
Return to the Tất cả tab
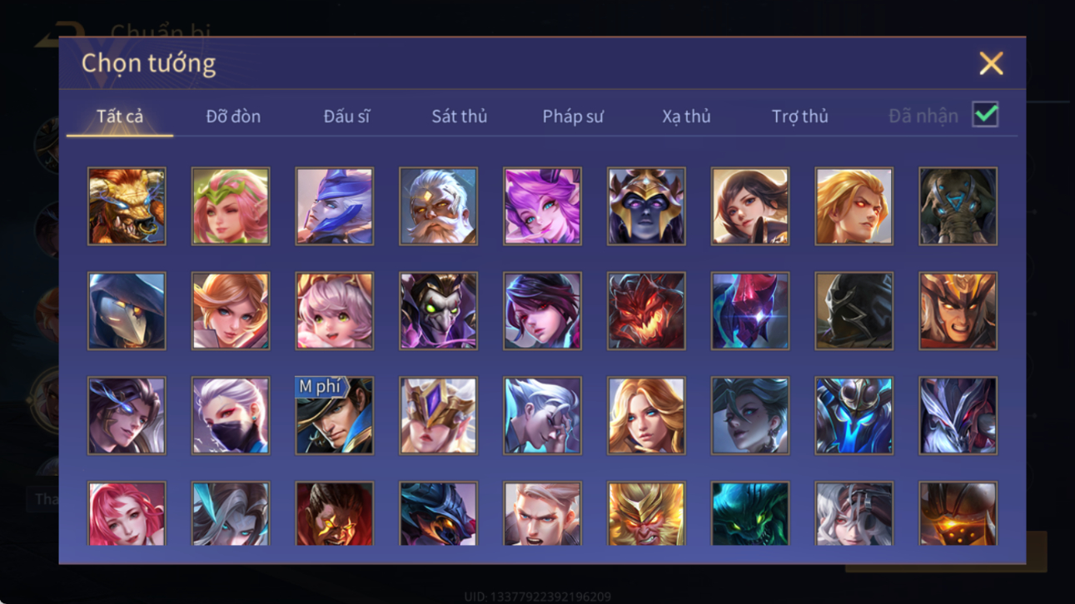point(120,116)
